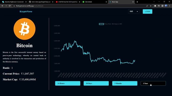
Task: Switch to the Add details tab
Action: (x=95, y=2)
